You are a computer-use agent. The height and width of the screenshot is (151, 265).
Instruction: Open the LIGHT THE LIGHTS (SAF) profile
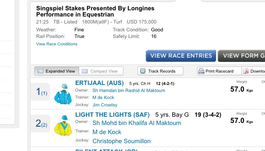tap(112, 115)
